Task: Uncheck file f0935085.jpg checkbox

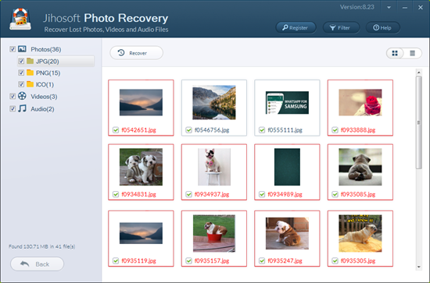Action: (335, 194)
